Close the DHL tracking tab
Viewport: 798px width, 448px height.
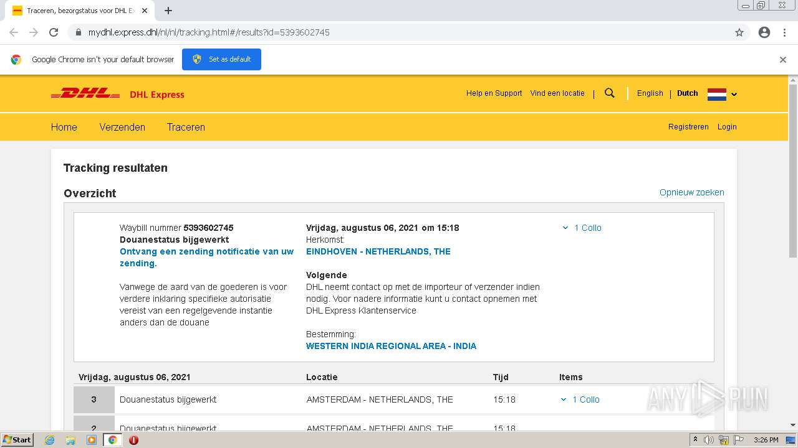pyautogui.click(x=145, y=11)
